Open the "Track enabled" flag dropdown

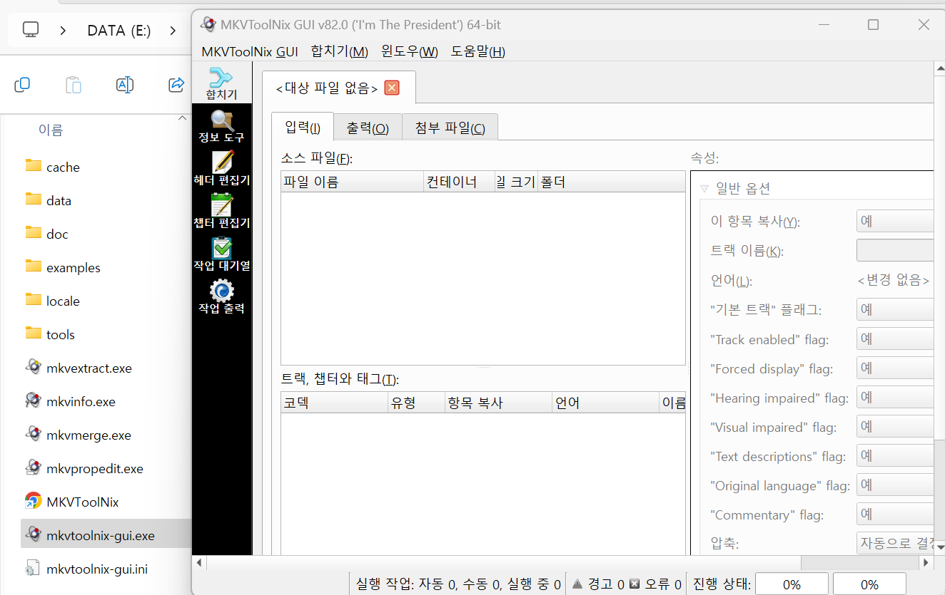coord(895,338)
